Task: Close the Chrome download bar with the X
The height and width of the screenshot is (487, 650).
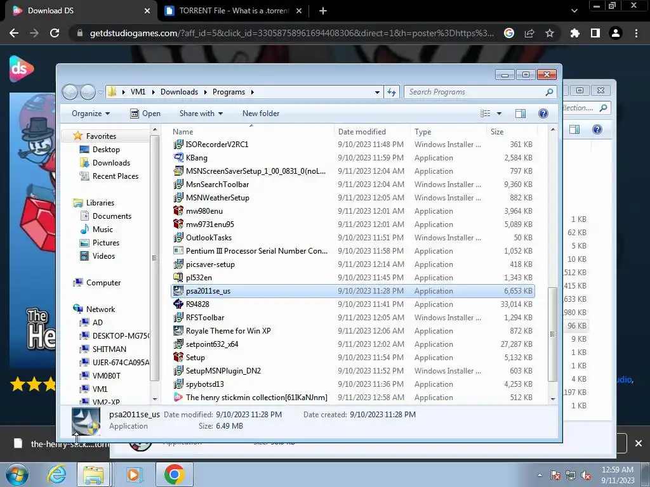Action: pyautogui.click(x=639, y=443)
